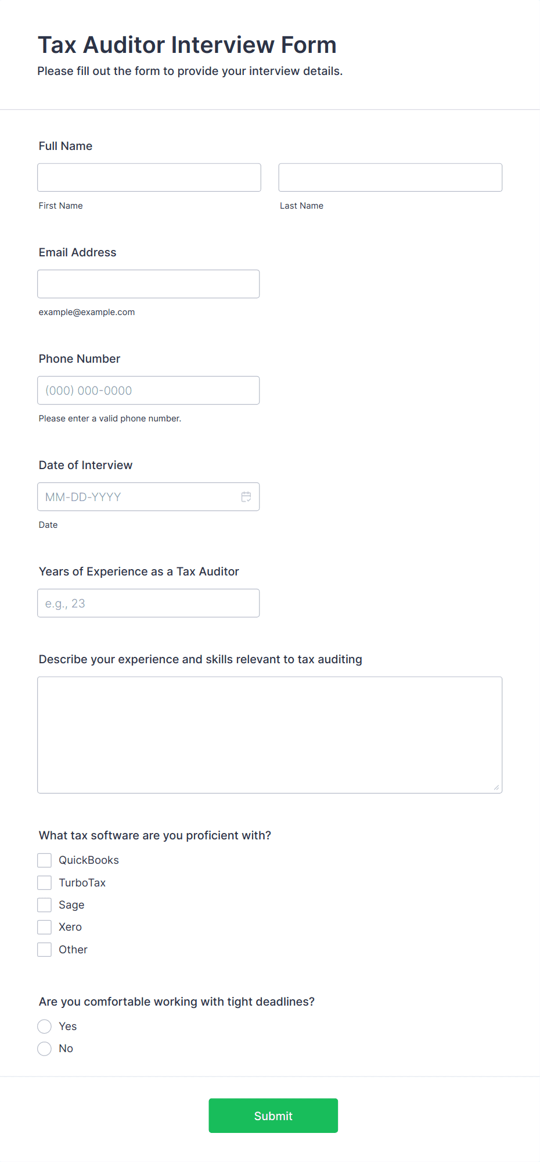
Task: Select Yes for tight deadlines
Action: [x=45, y=1027]
